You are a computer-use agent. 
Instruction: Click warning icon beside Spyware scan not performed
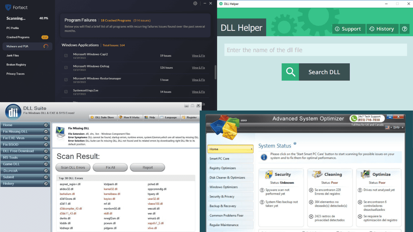coord(262,190)
